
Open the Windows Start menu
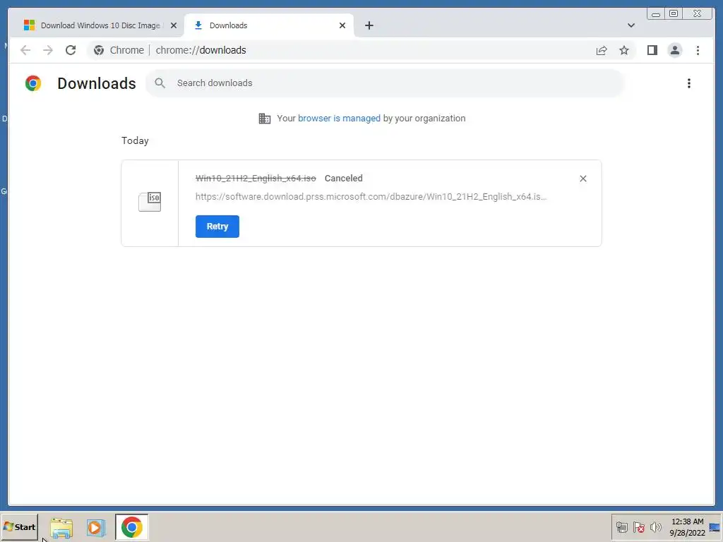click(x=19, y=526)
